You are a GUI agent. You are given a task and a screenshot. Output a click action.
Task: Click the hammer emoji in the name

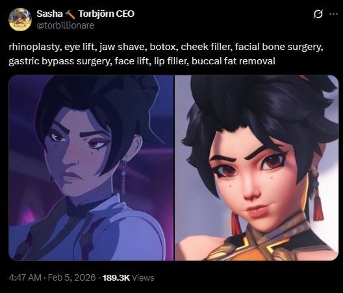pyautogui.click(x=70, y=14)
